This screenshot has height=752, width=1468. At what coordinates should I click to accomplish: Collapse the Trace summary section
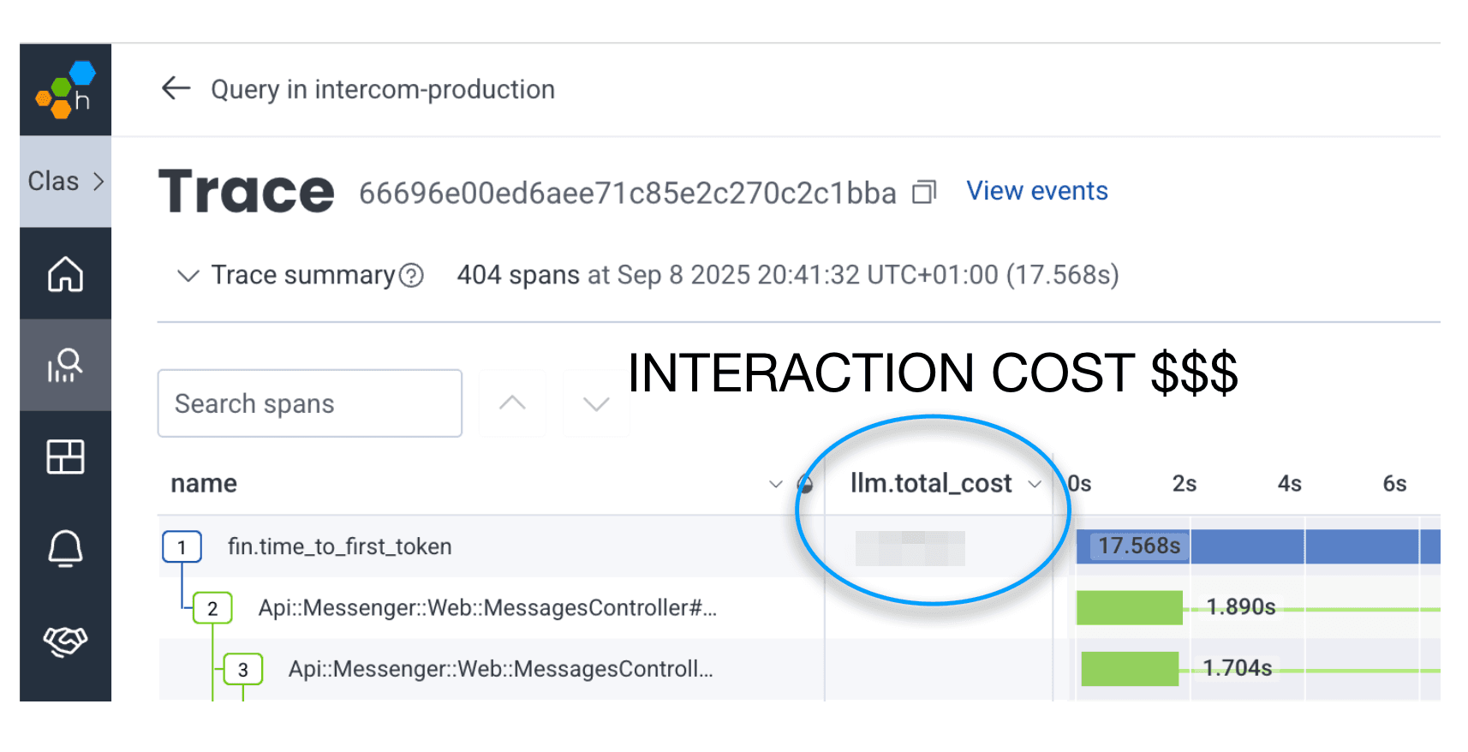(x=188, y=276)
